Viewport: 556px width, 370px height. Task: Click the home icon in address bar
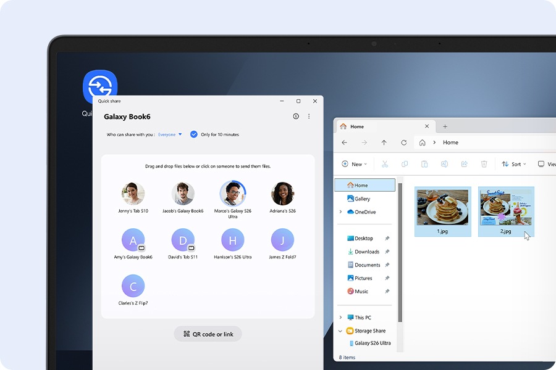click(423, 142)
